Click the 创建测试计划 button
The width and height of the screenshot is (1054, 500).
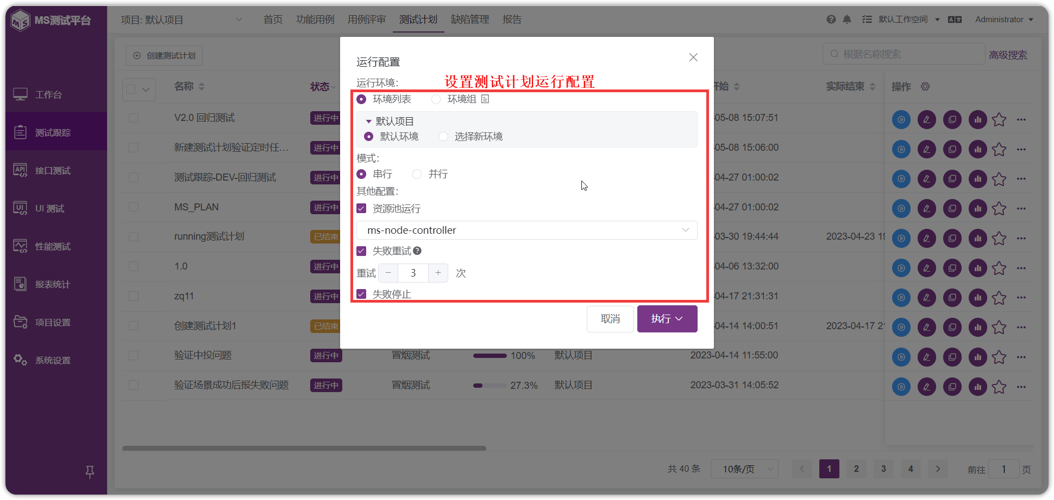164,56
